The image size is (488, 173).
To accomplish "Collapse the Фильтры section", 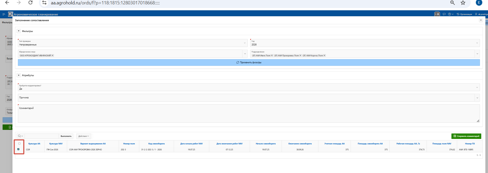I will (19, 31).
